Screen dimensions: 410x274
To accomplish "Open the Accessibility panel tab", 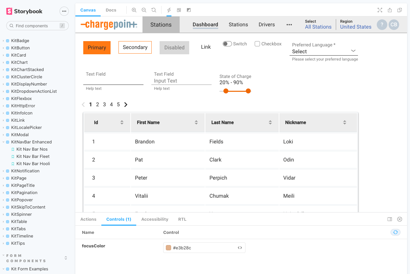I will pyautogui.click(x=155, y=219).
